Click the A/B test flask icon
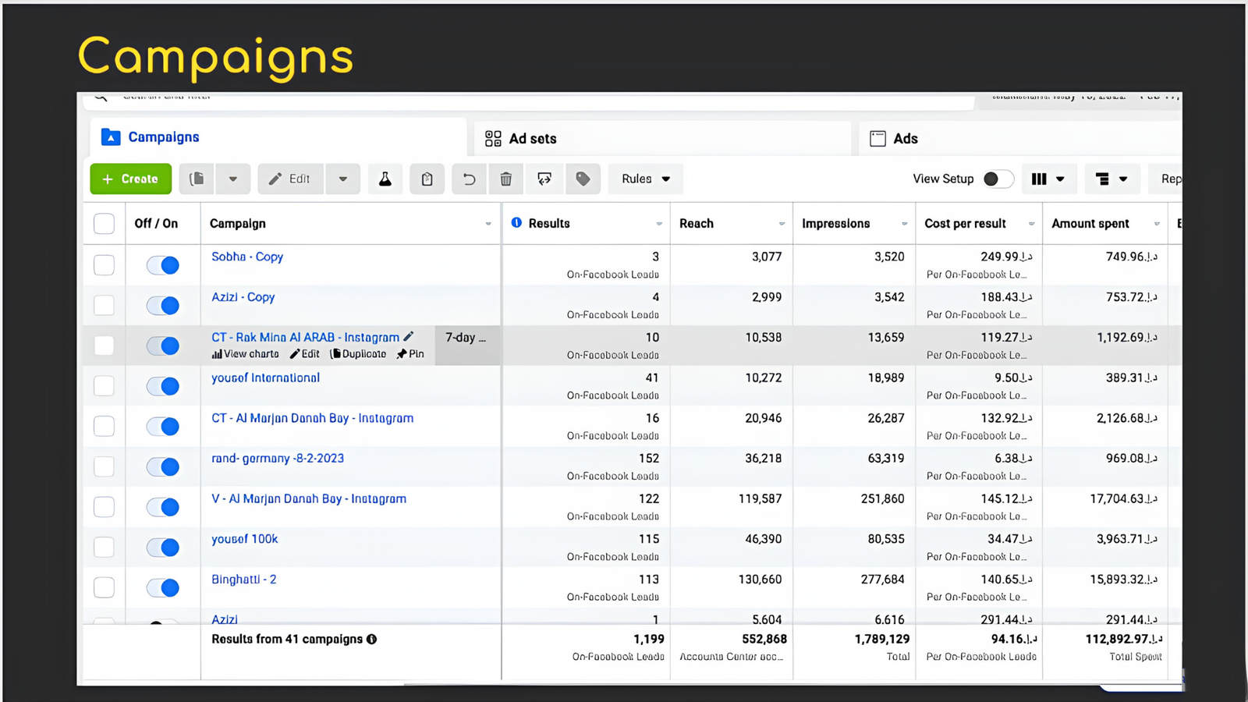1248x702 pixels. (385, 179)
